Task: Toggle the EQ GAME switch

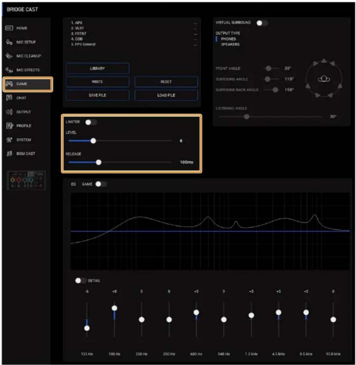Action: (x=101, y=184)
